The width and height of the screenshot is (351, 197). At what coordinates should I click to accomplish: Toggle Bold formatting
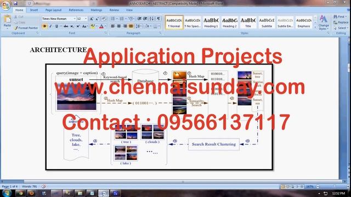pos(44,26)
